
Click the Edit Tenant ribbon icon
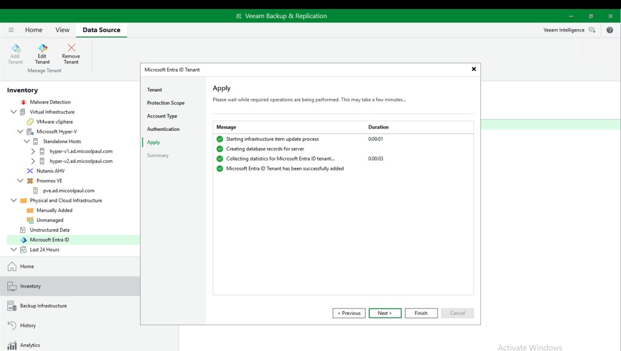[42, 48]
